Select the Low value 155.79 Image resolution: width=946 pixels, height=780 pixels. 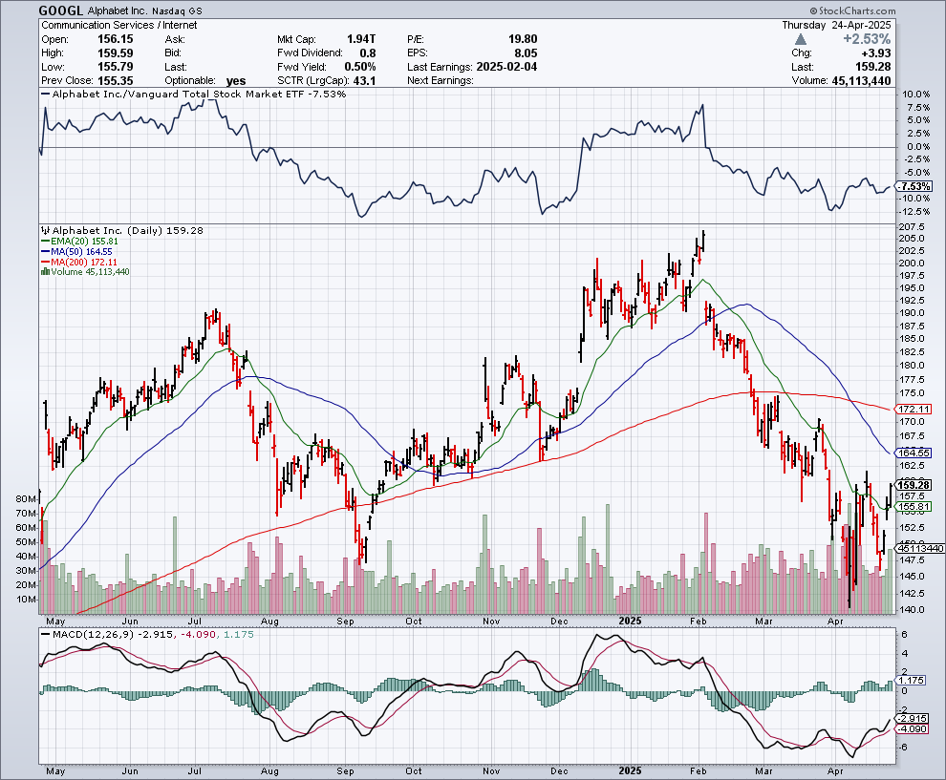tap(116, 67)
